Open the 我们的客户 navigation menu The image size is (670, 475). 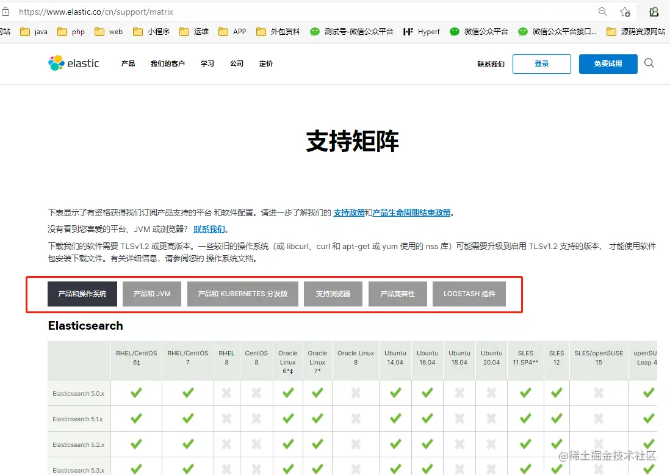[167, 63]
